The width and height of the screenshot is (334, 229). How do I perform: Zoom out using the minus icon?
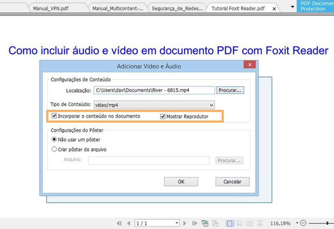point(303,223)
